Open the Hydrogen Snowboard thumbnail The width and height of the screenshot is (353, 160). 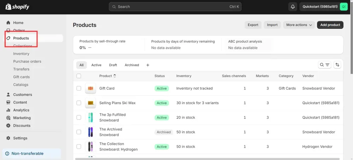pyautogui.click(x=90, y=147)
